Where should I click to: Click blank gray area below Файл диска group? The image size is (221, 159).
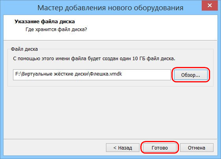[x=110, y=113]
